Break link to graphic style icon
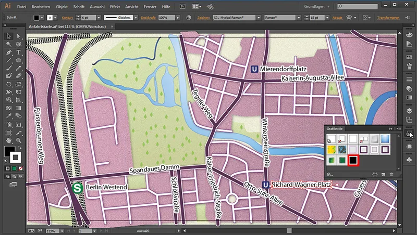This screenshot has width=417, height=235. (x=375, y=174)
